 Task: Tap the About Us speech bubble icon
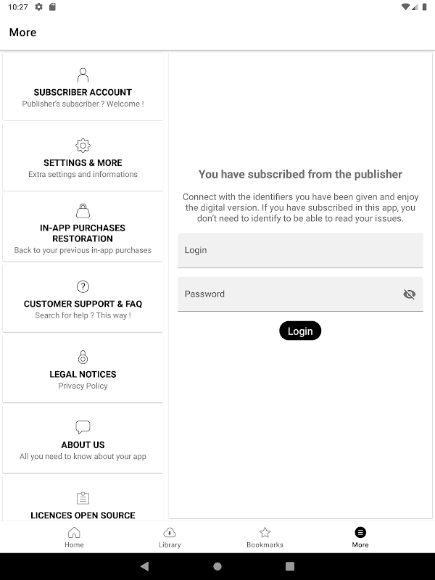[x=83, y=427]
